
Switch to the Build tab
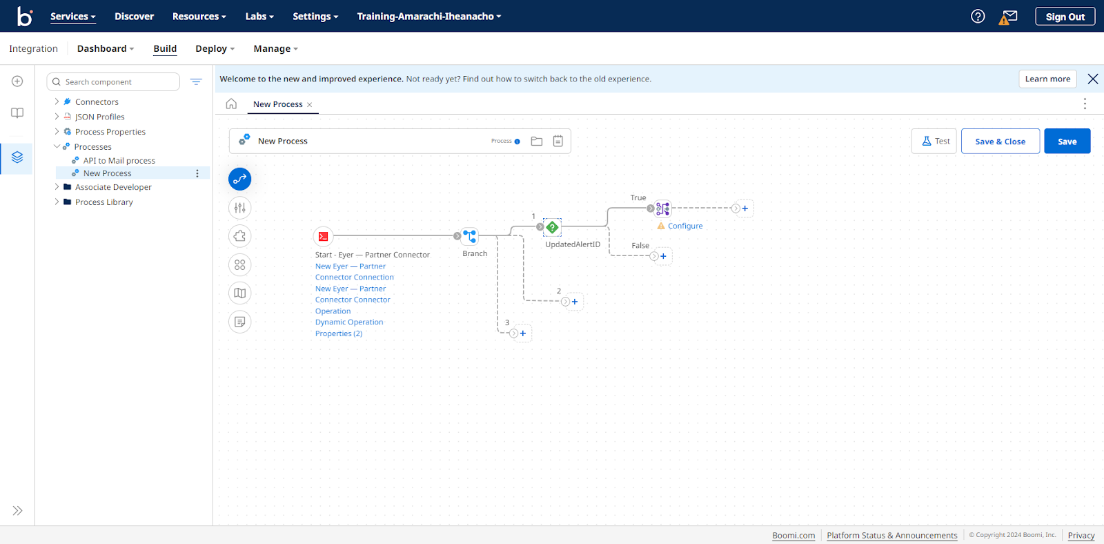(165, 48)
